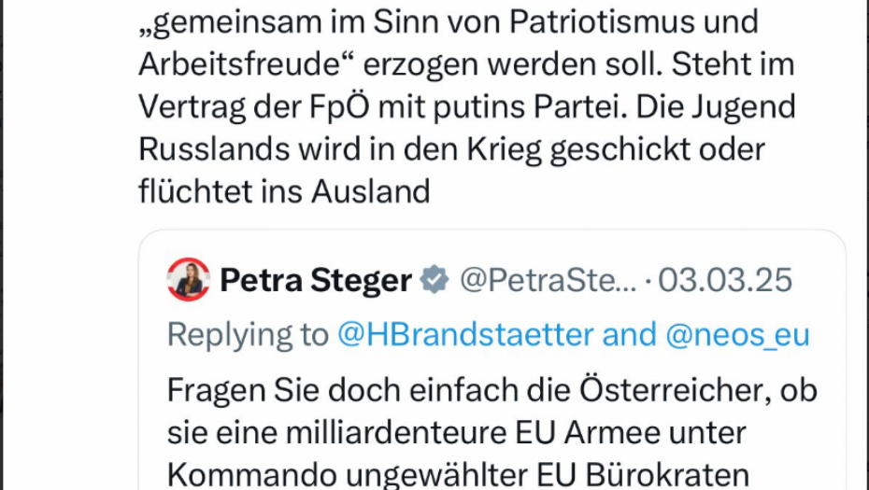Click the Petra Steger profile avatar
869x490 pixels.
tap(189, 280)
